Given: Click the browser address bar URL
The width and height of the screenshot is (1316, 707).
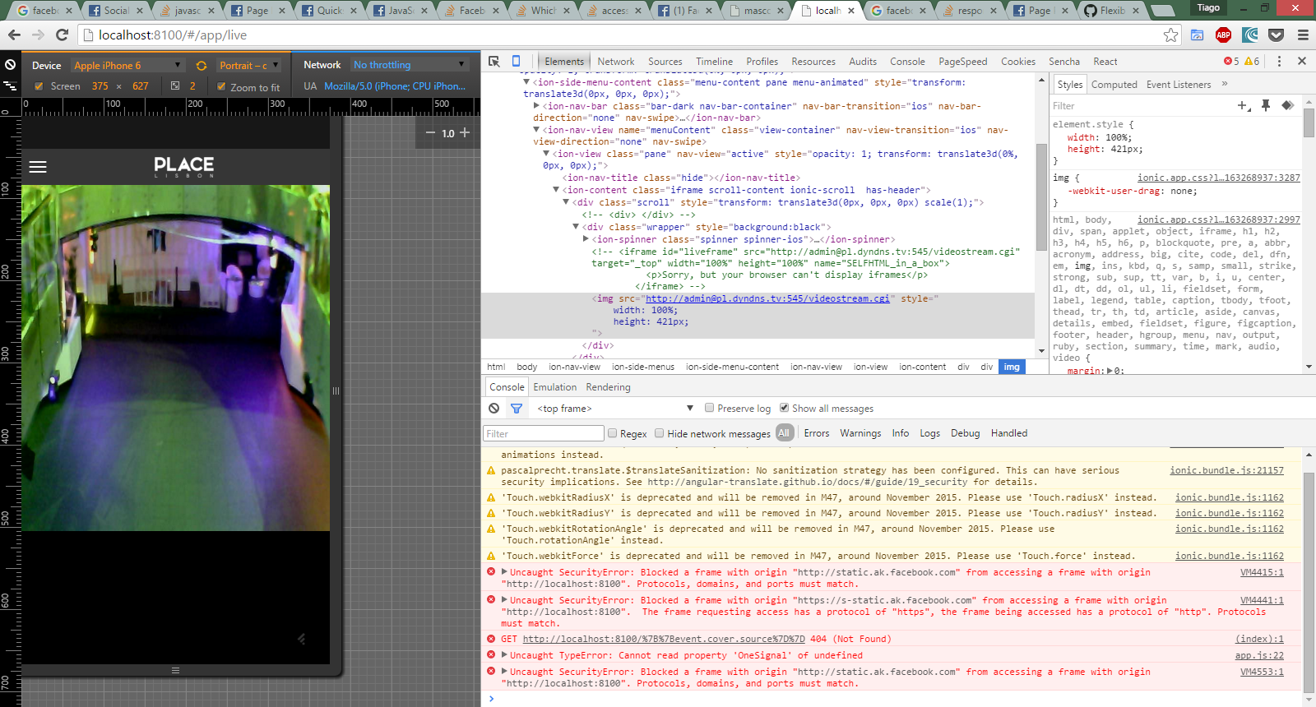Looking at the screenshot, I should tap(173, 35).
